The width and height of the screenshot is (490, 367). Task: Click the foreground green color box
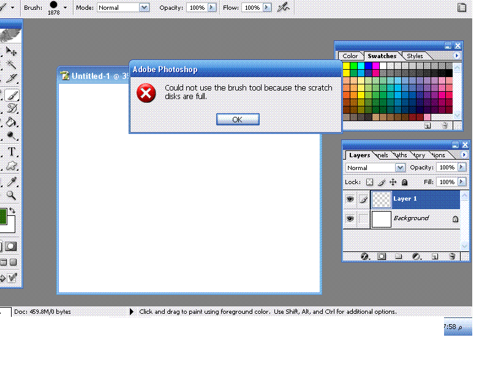[x=3, y=217]
